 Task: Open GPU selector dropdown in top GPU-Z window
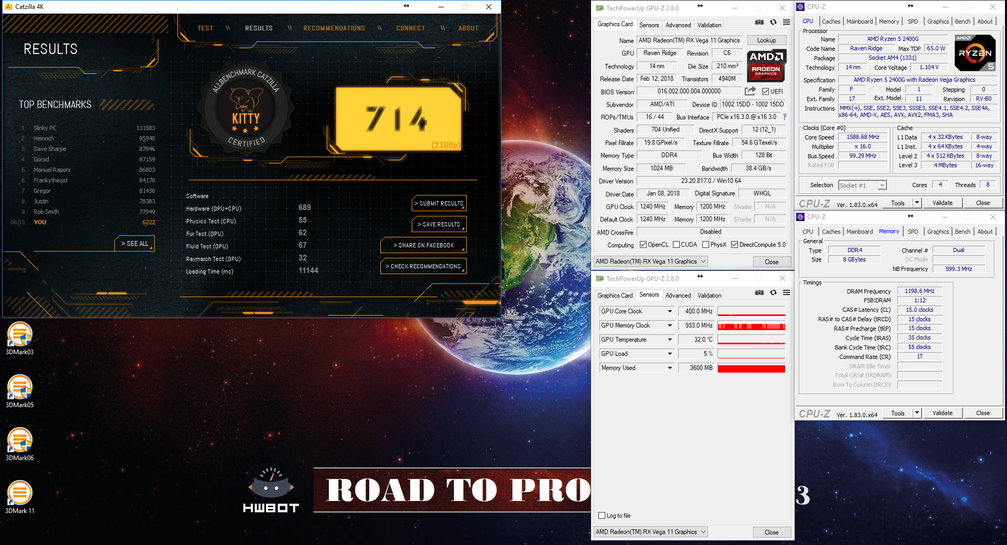[651, 261]
